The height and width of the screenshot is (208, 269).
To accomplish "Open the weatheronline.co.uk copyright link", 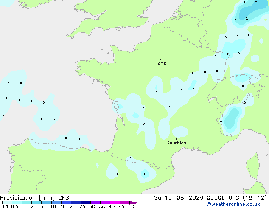I will [x=233, y=204].
